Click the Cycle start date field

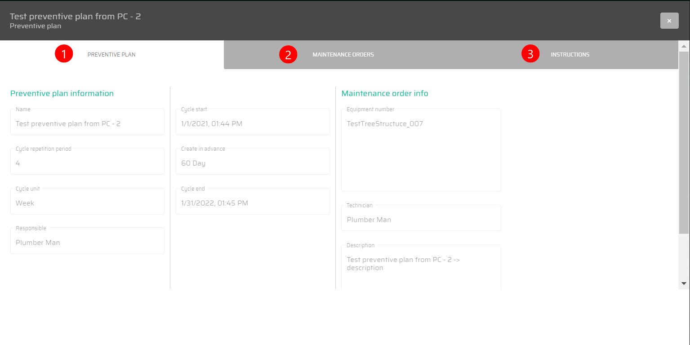(253, 124)
